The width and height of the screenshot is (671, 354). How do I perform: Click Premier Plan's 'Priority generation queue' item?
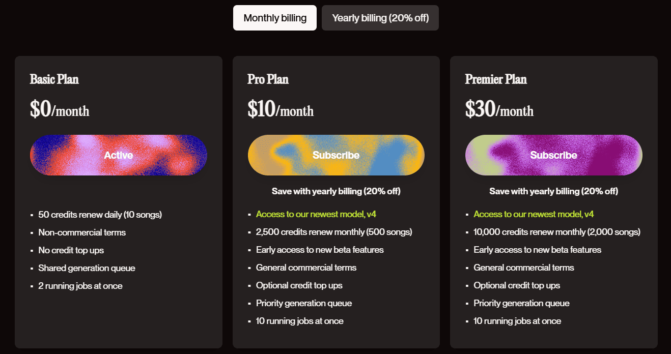[521, 303]
